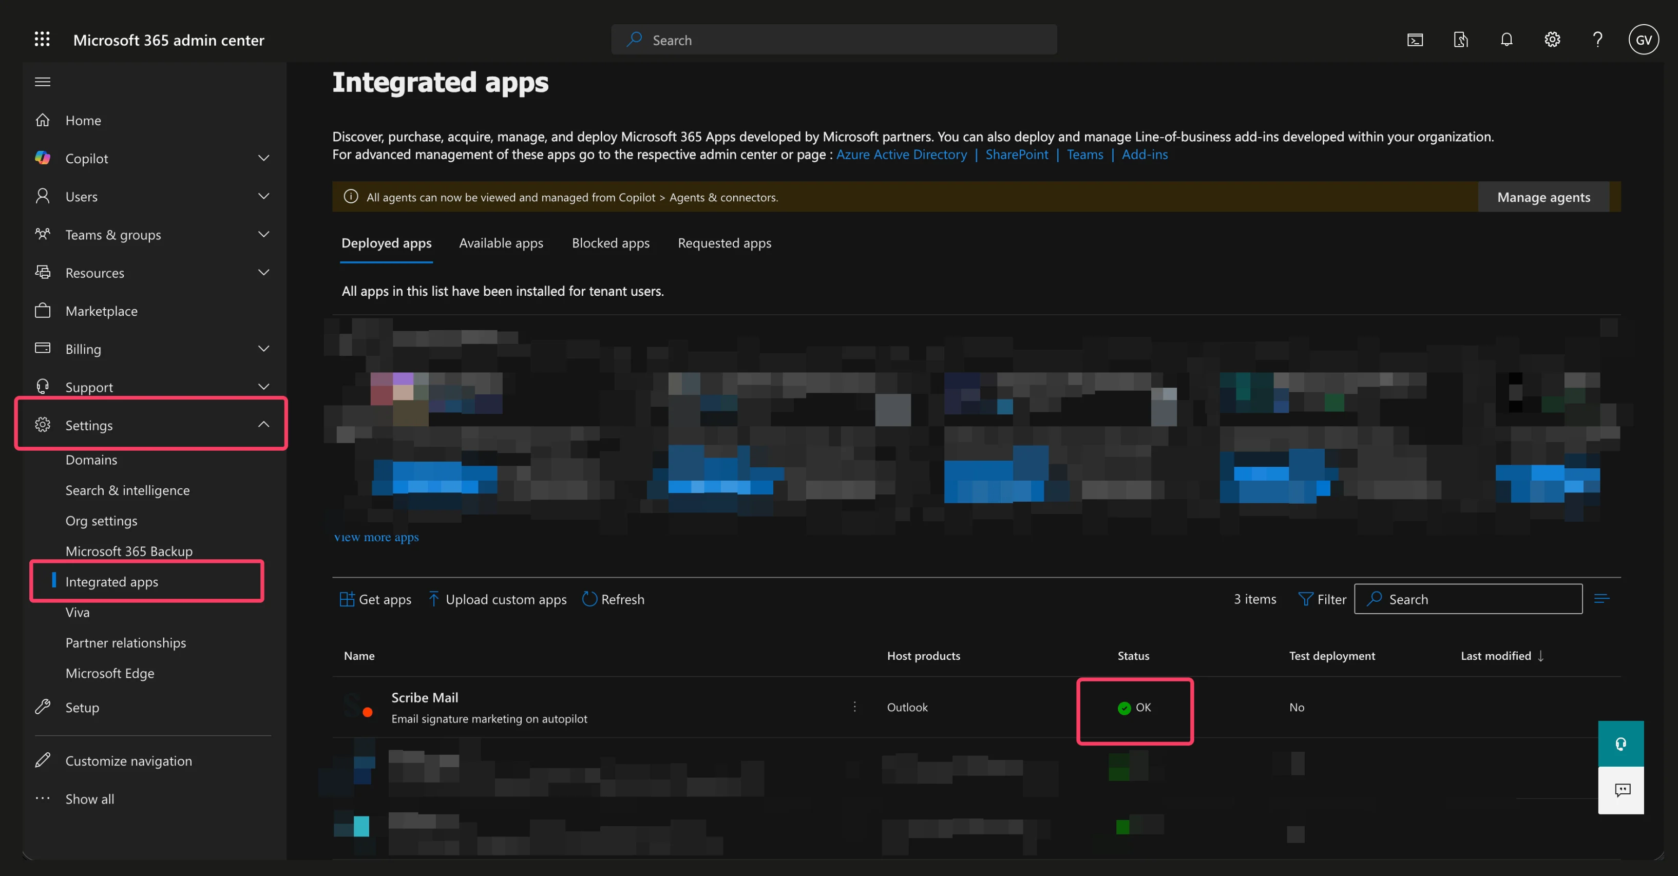The image size is (1678, 876).
Task: Click the Manage agents button
Action: [1543, 197]
